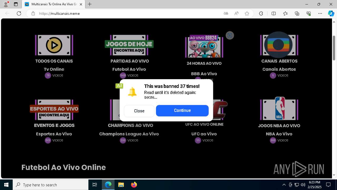Screen dimensions: 337x190
Task: Open the BBB Ao Vivo link
Action: pos(204,74)
